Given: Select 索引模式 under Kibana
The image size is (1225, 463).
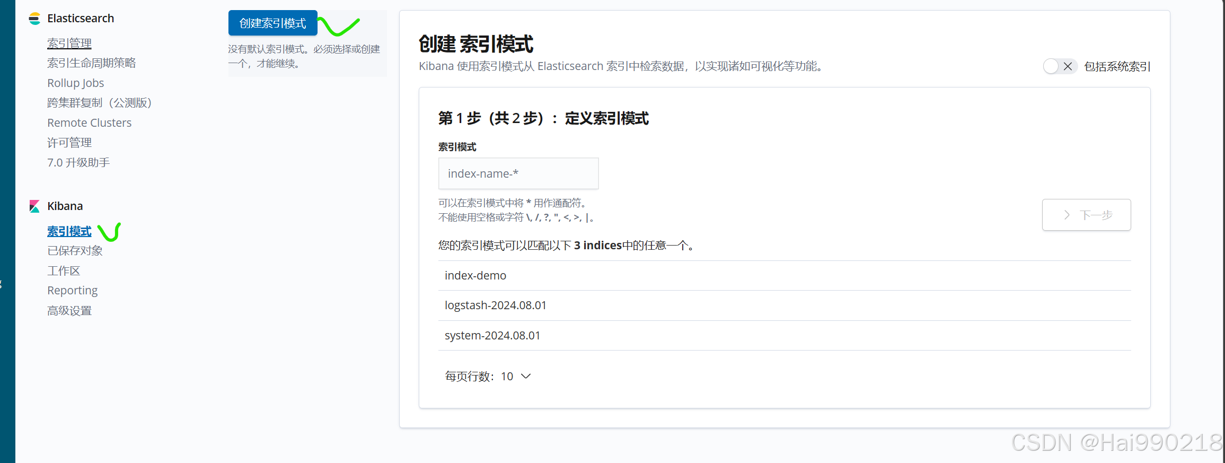Looking at the screenshot, I should coord(69,231).
